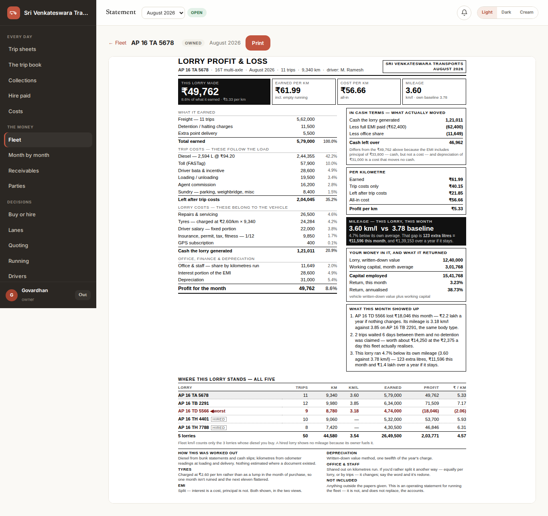The width and height of the screenshot is (548, 516).
Task: Click Interest portion of the EMI line
Action: [258, 273]
